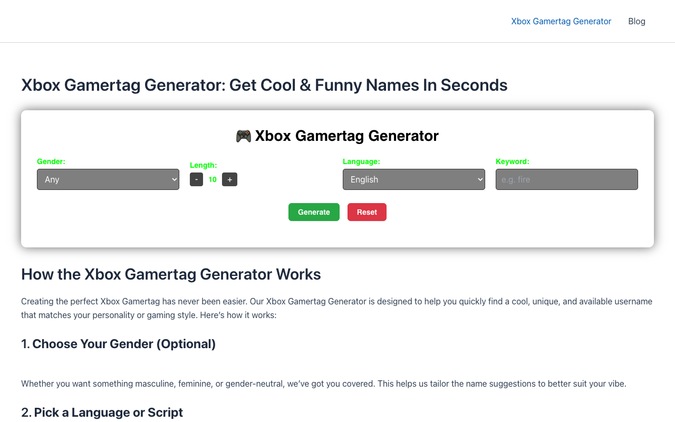Click 'How the Xbox Gamertag Generator Works' heading
Screen dimensions: 675x422
pos(171,274)
